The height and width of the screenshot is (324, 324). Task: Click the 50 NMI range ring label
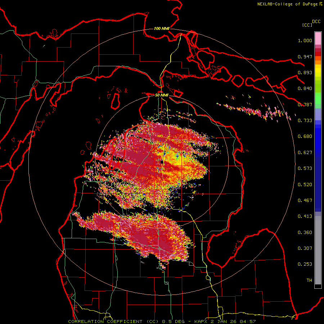click(x=162, y=95)
